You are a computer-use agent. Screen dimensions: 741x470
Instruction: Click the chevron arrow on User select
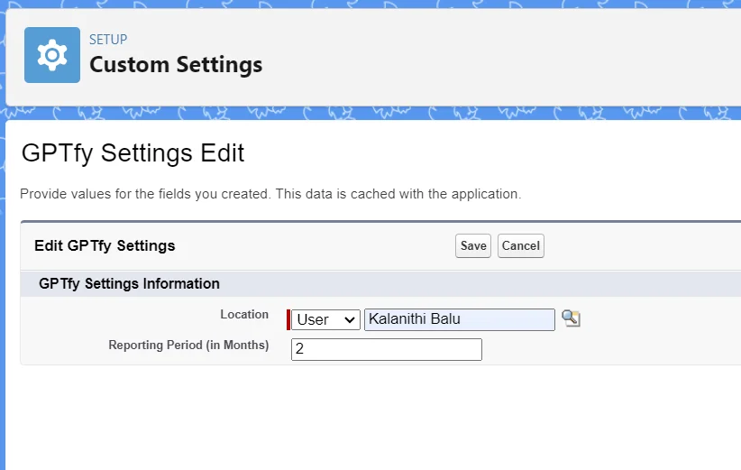[x=350, y=320]
